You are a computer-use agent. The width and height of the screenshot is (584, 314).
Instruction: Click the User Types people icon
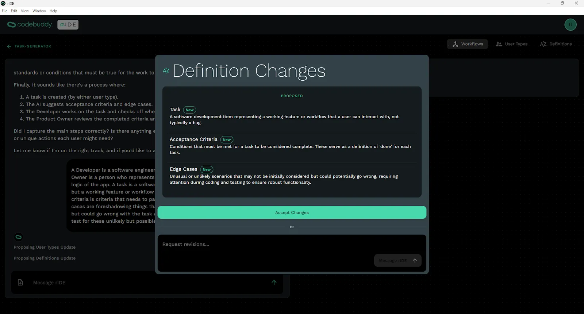point(499,44)
